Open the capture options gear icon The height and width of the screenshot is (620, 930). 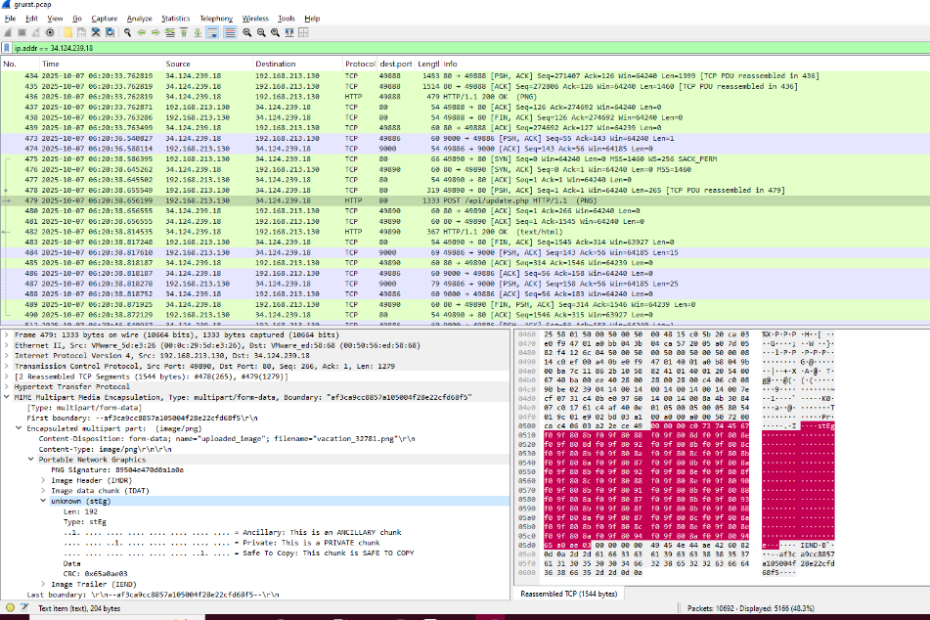click(50, 32)
